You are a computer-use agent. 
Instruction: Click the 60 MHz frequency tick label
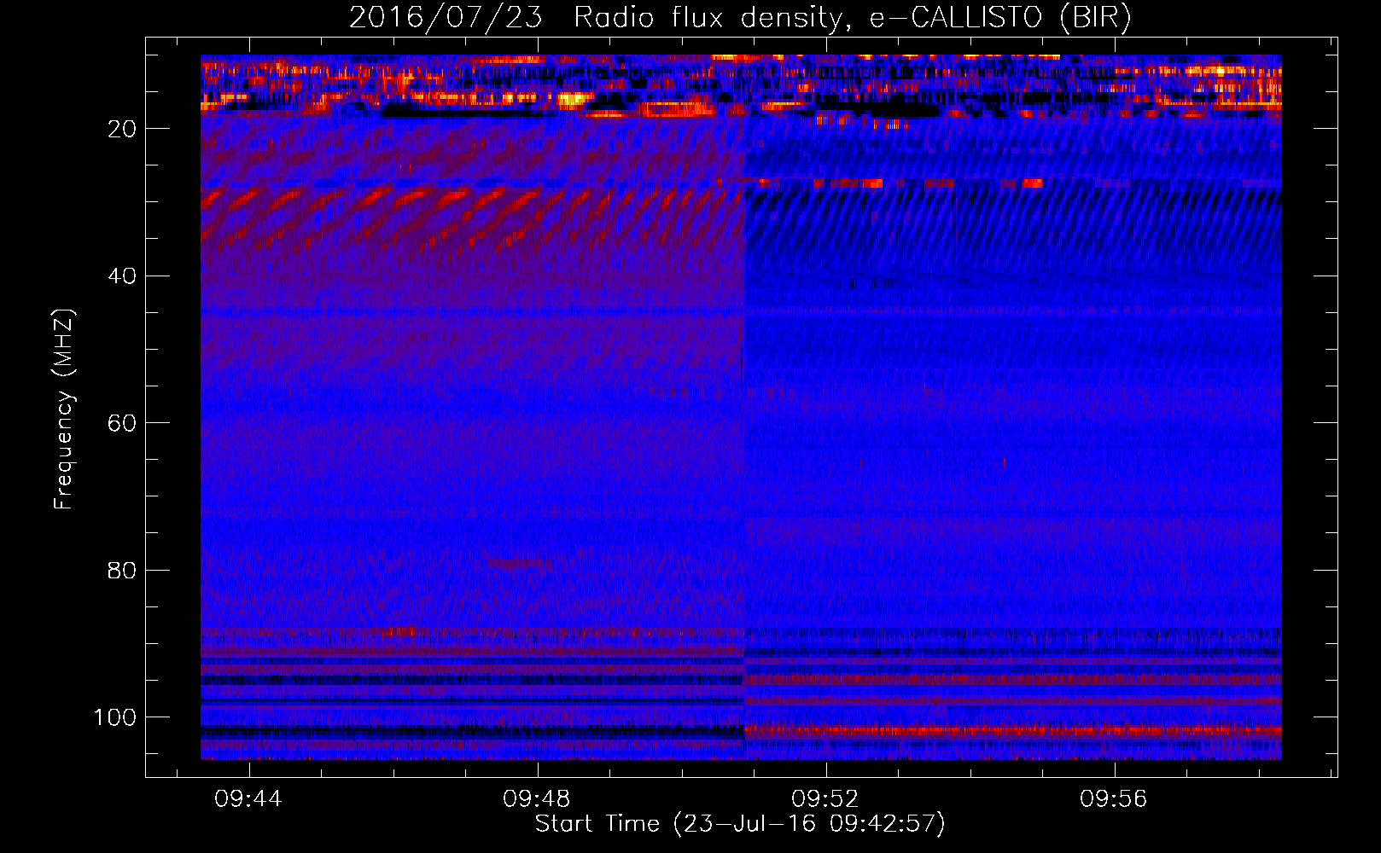[x=122, y=423]
